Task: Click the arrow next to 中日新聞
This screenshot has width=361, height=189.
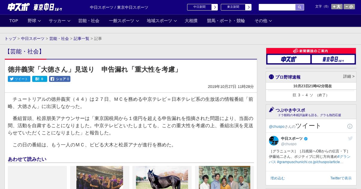Action: pos(215,7)
